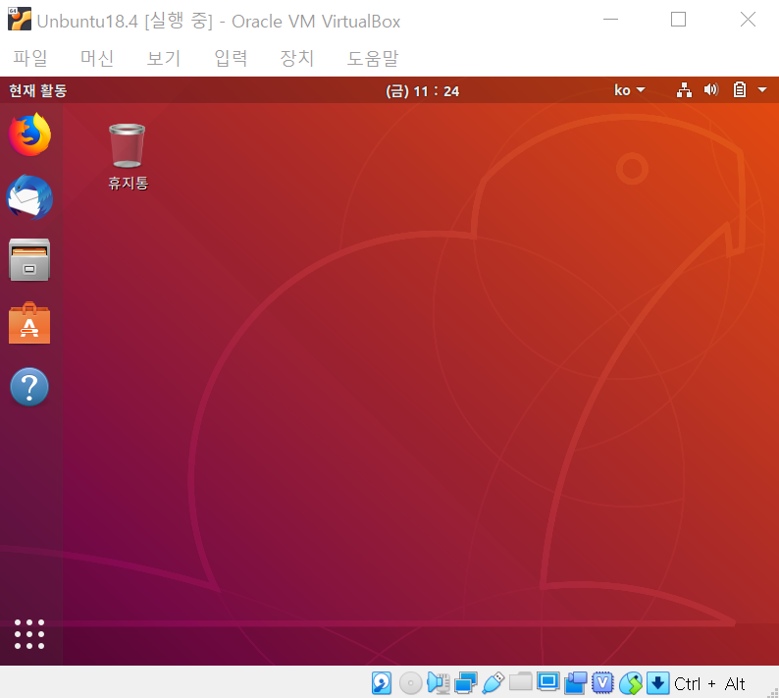This screenshot has width=779, height=698.
Task: Click the recording status indicator
Action: pos(575,683)
